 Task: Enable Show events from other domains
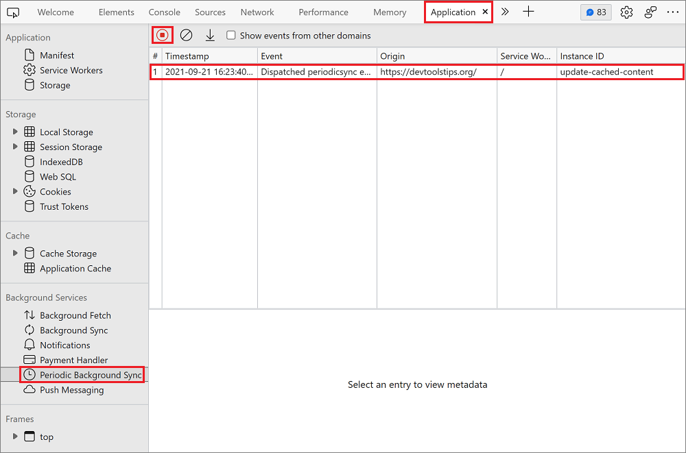231,35
